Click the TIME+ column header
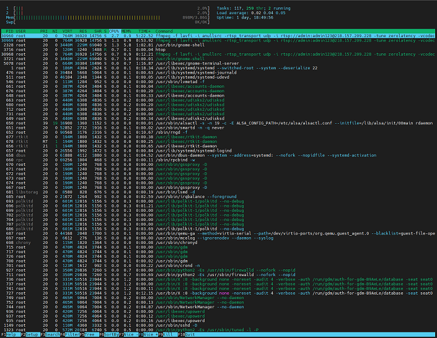This screenshot has width=437, height=338. tap(144, 31)
